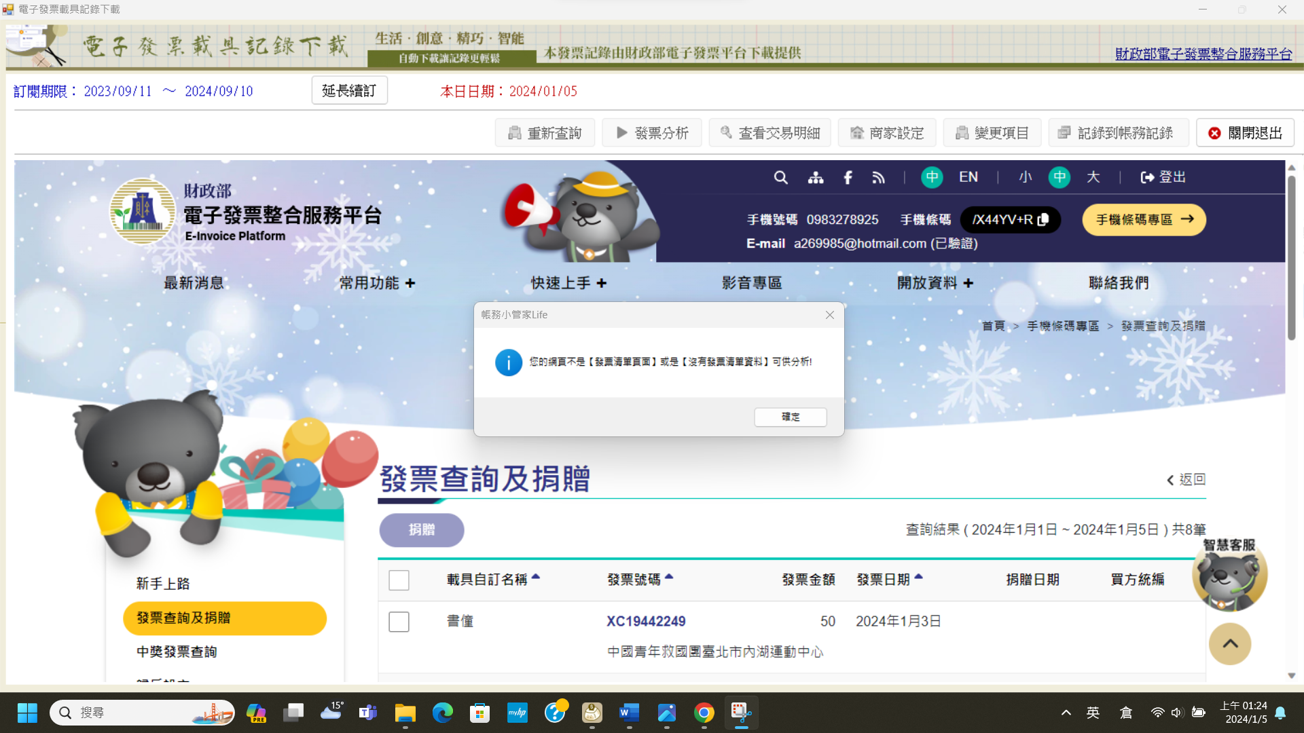The height and width of the screenshot is (733, 1304).
Task: Click the back-to-top arrow button
Action: [1230, 643]
